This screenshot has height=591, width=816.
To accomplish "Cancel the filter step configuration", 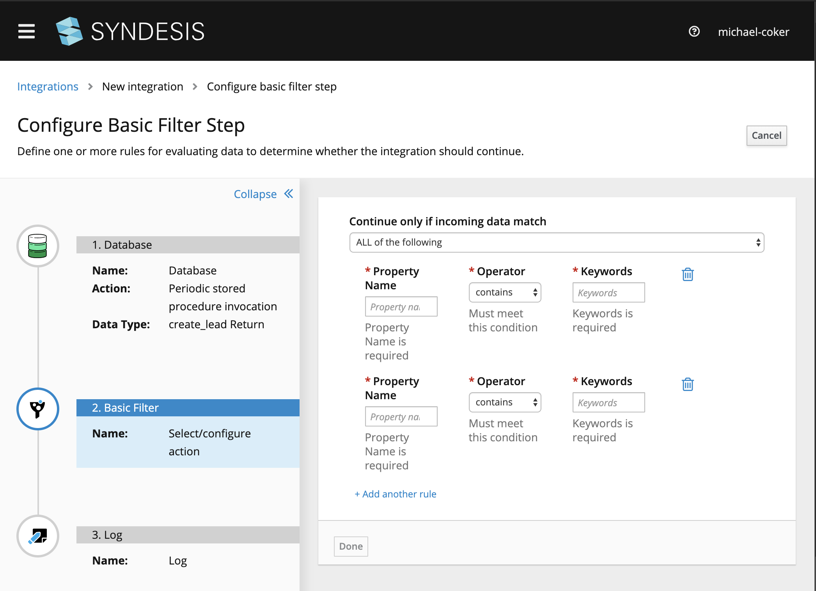I will tap(766, 135).
